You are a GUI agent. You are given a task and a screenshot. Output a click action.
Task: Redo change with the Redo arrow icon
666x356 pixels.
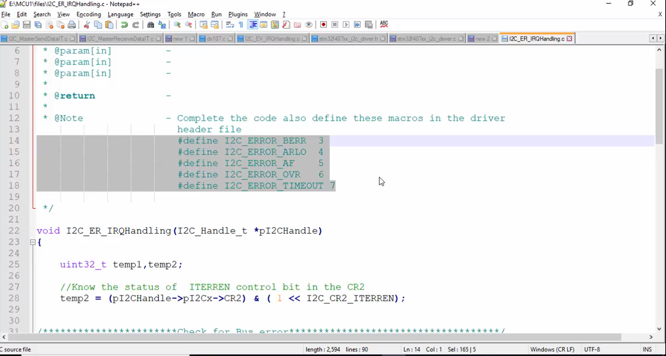point(136,25)
